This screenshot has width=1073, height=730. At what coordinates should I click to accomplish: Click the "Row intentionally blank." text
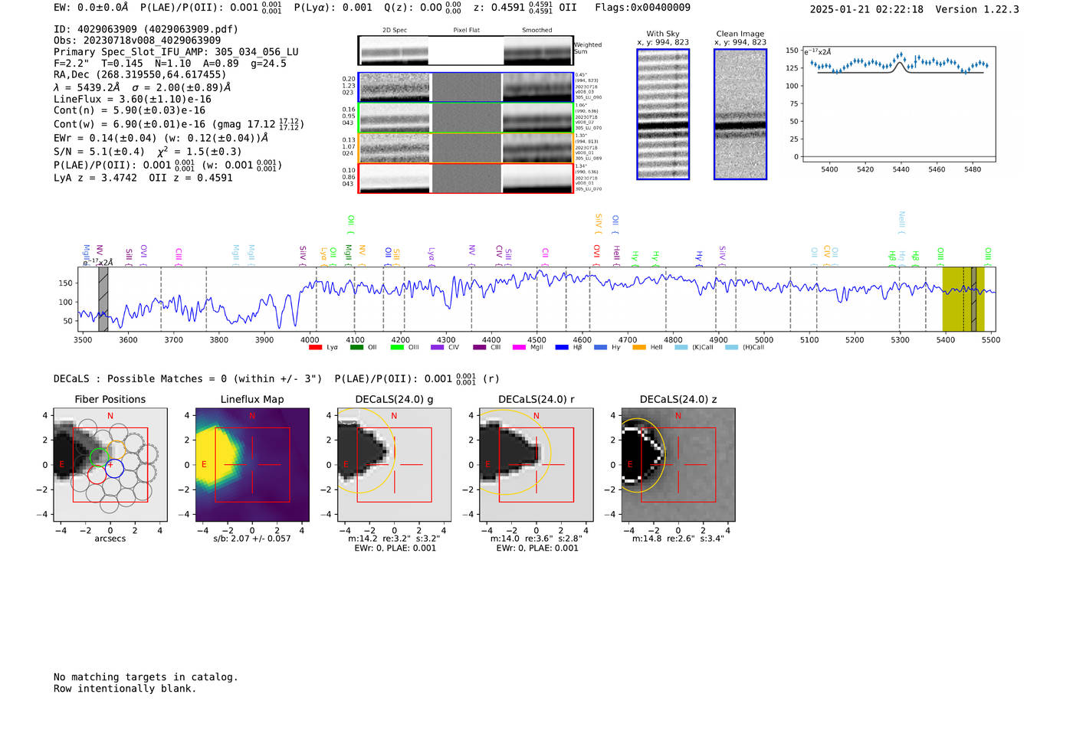coord(125,689)
